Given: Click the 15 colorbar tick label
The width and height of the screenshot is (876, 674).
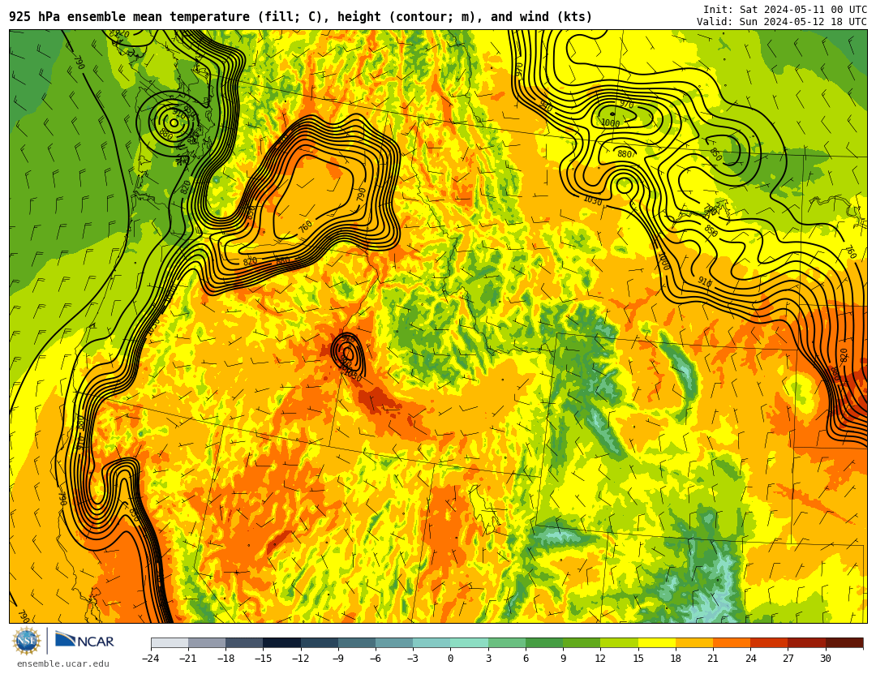Looking at the screenshot, I should coord(638,659).
